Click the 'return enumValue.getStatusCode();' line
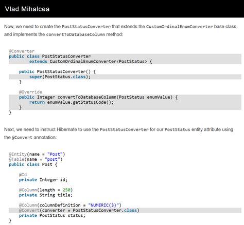Image resolution: width=244 pixels, height=225 pixels. [72, 102]
